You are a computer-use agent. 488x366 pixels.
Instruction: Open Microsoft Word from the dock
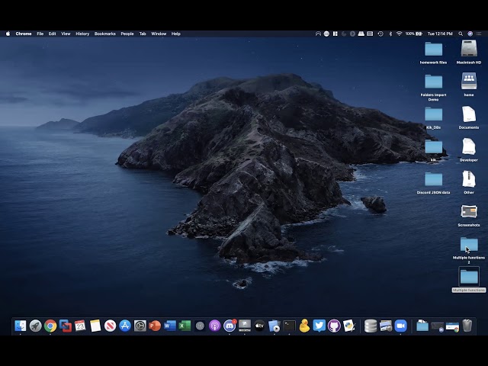tap(170, 326)
